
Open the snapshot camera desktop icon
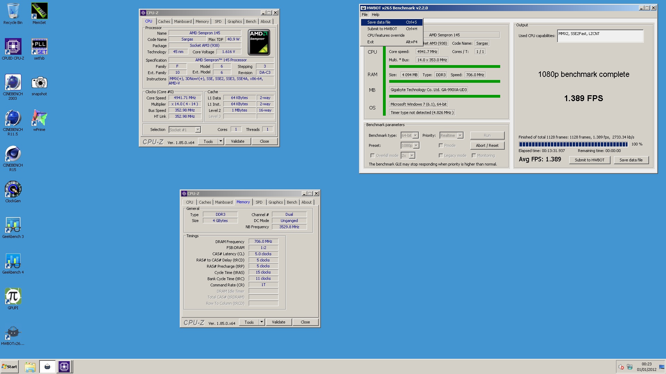point(39,86)
